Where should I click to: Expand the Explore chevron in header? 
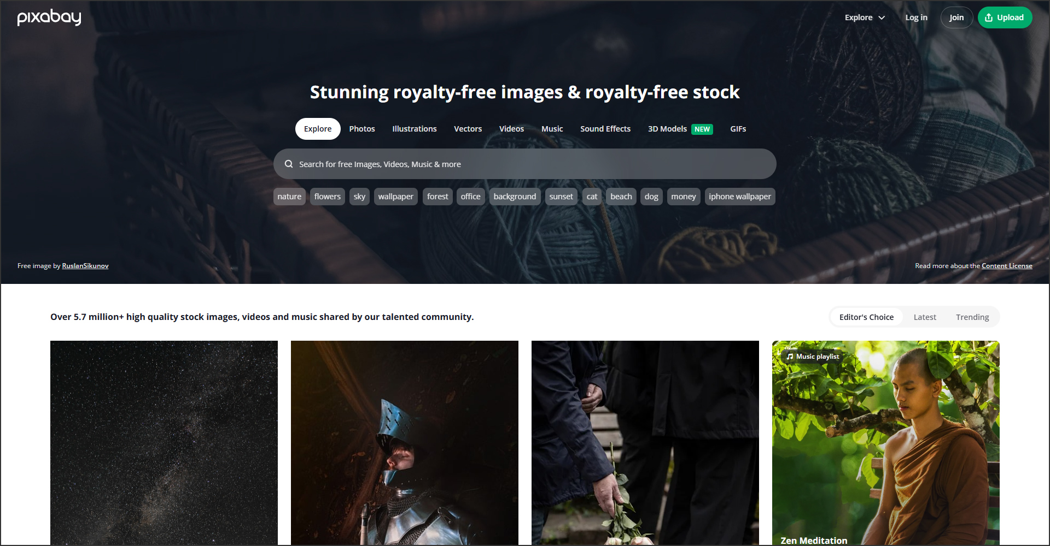882,17
